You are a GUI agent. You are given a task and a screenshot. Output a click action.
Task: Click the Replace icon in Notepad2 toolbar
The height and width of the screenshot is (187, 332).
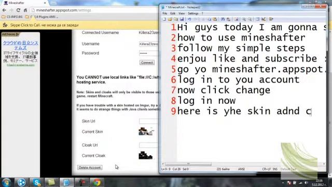[x=228, y=19]
